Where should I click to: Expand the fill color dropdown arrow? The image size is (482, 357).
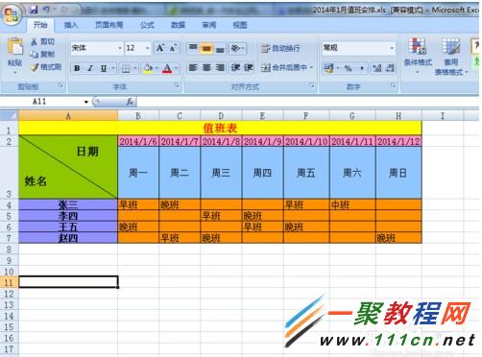pyautogui.click(x=157, y=68)
